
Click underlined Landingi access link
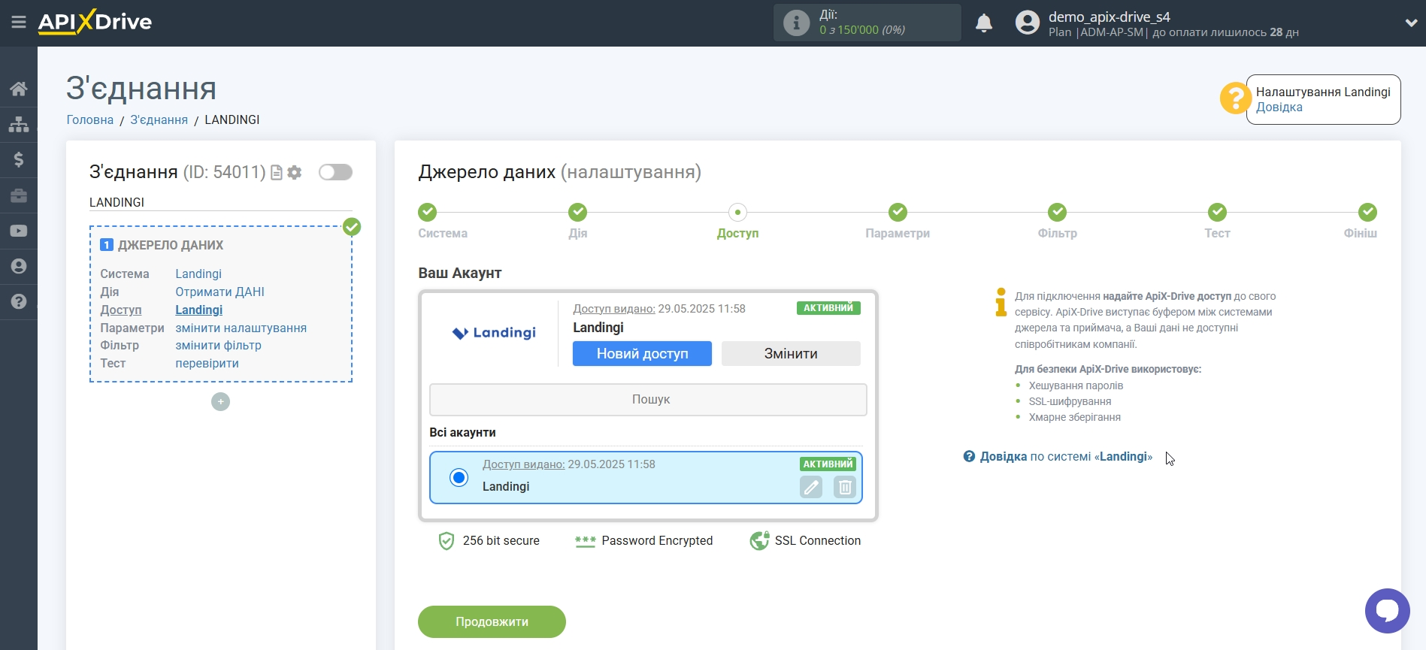(198, 310)
